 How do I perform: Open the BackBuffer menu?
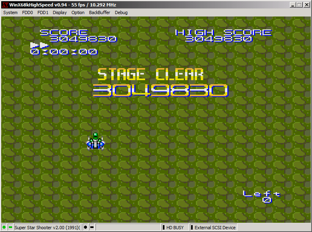click(x=100, y=12)
